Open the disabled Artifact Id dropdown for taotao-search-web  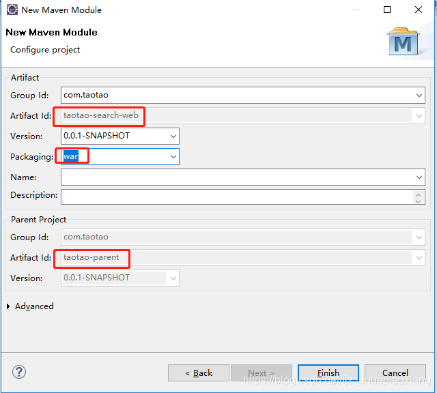[419, 115]
